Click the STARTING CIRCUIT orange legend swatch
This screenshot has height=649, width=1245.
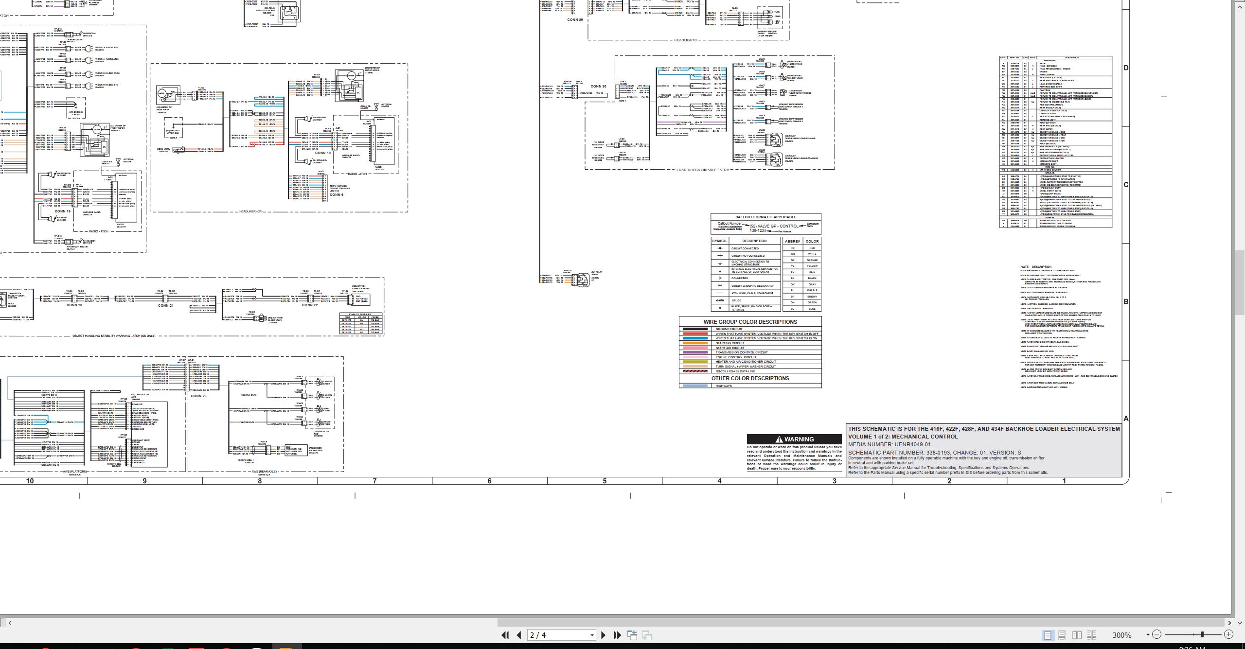click(x=695, y=343)
